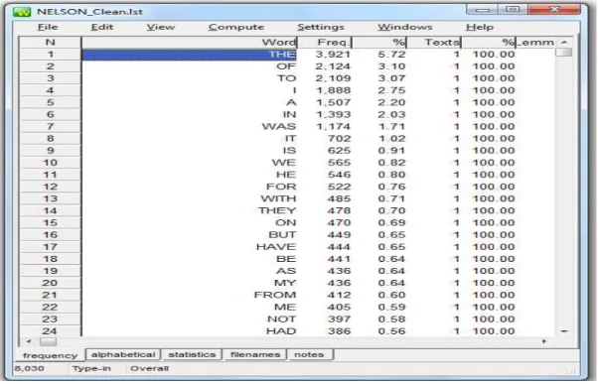The width and height of the screenshot is (598, 384).
Task: Select the word FROM in the list
Action: click(x=275, y=296)
